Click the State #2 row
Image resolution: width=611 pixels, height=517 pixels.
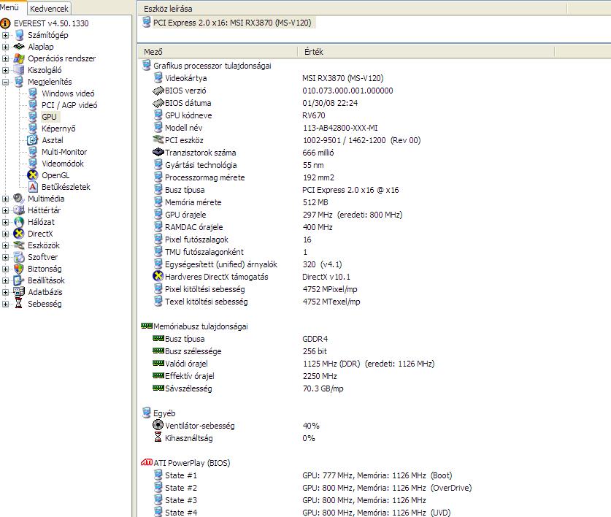(181, 488)
